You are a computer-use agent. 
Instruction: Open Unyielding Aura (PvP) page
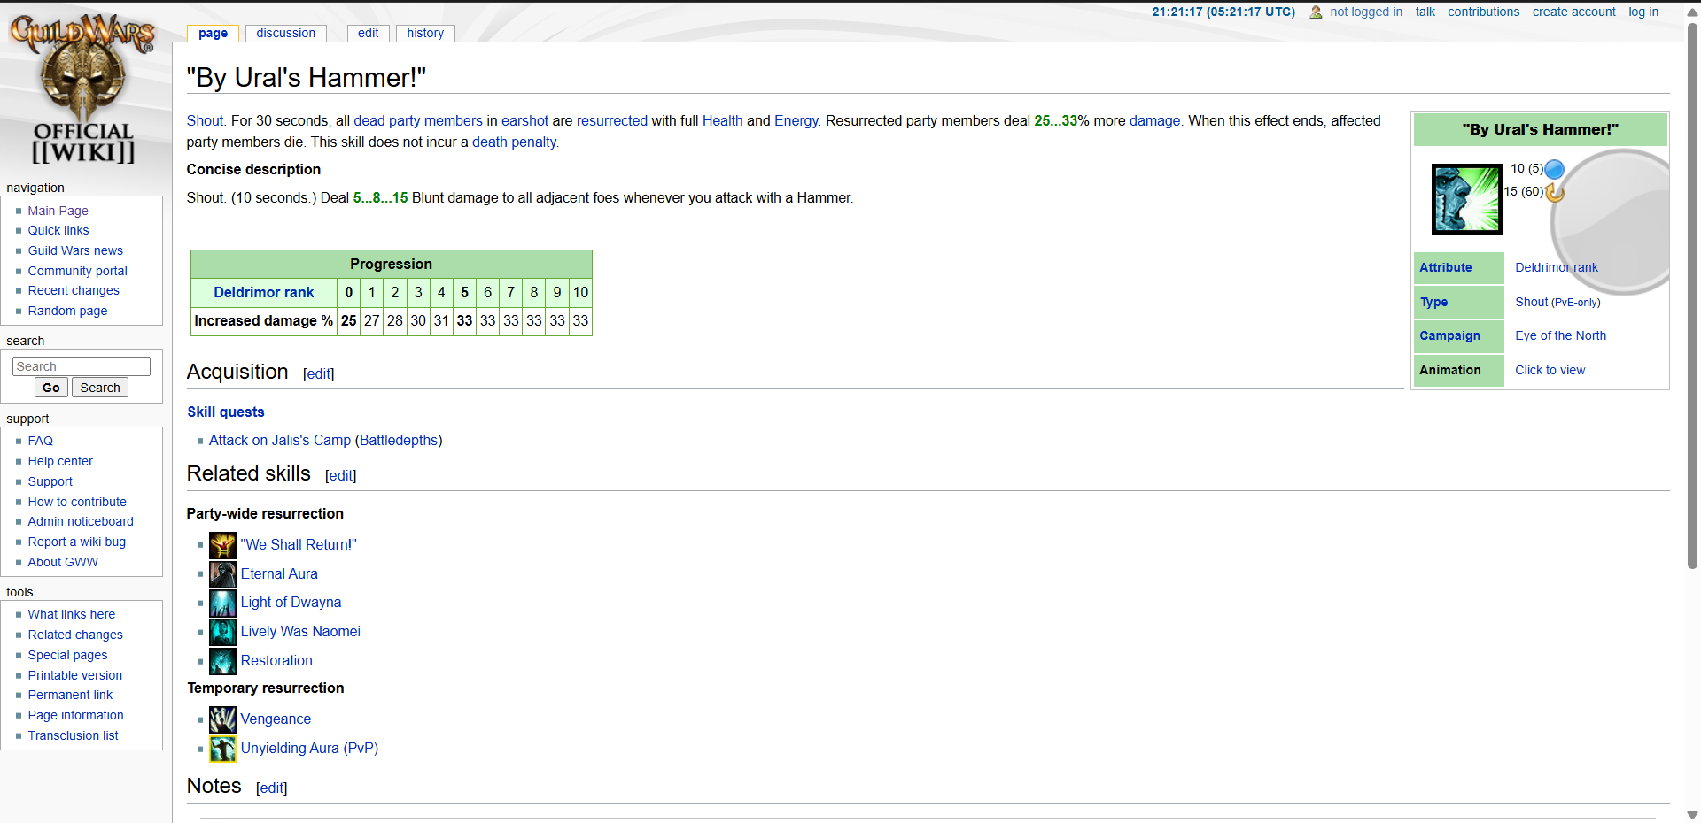(309, 748)
